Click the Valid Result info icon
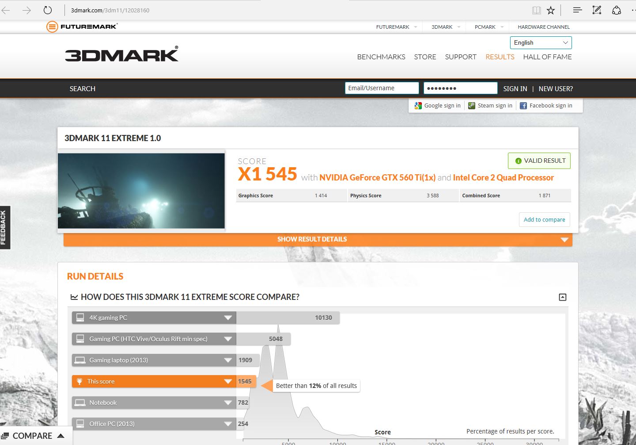Screen dimensions: 636x445 pyautogui.click(x=519, y=161)
